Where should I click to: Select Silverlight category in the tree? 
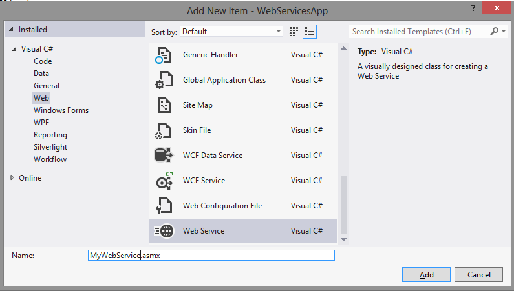pyautogui.click(x=50, y=147)
